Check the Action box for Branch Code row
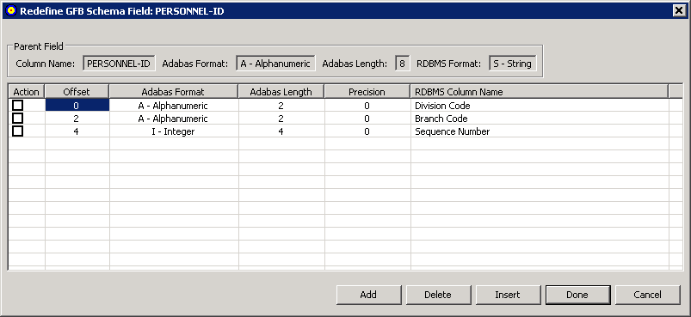691x317 pixels. point(17,119)
